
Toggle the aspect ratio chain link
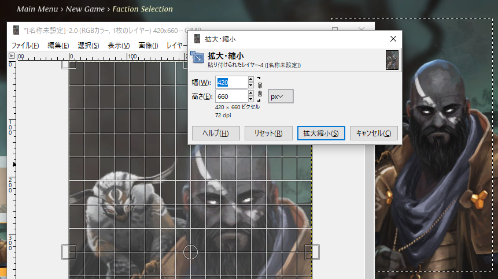click(x=260, y=90)
